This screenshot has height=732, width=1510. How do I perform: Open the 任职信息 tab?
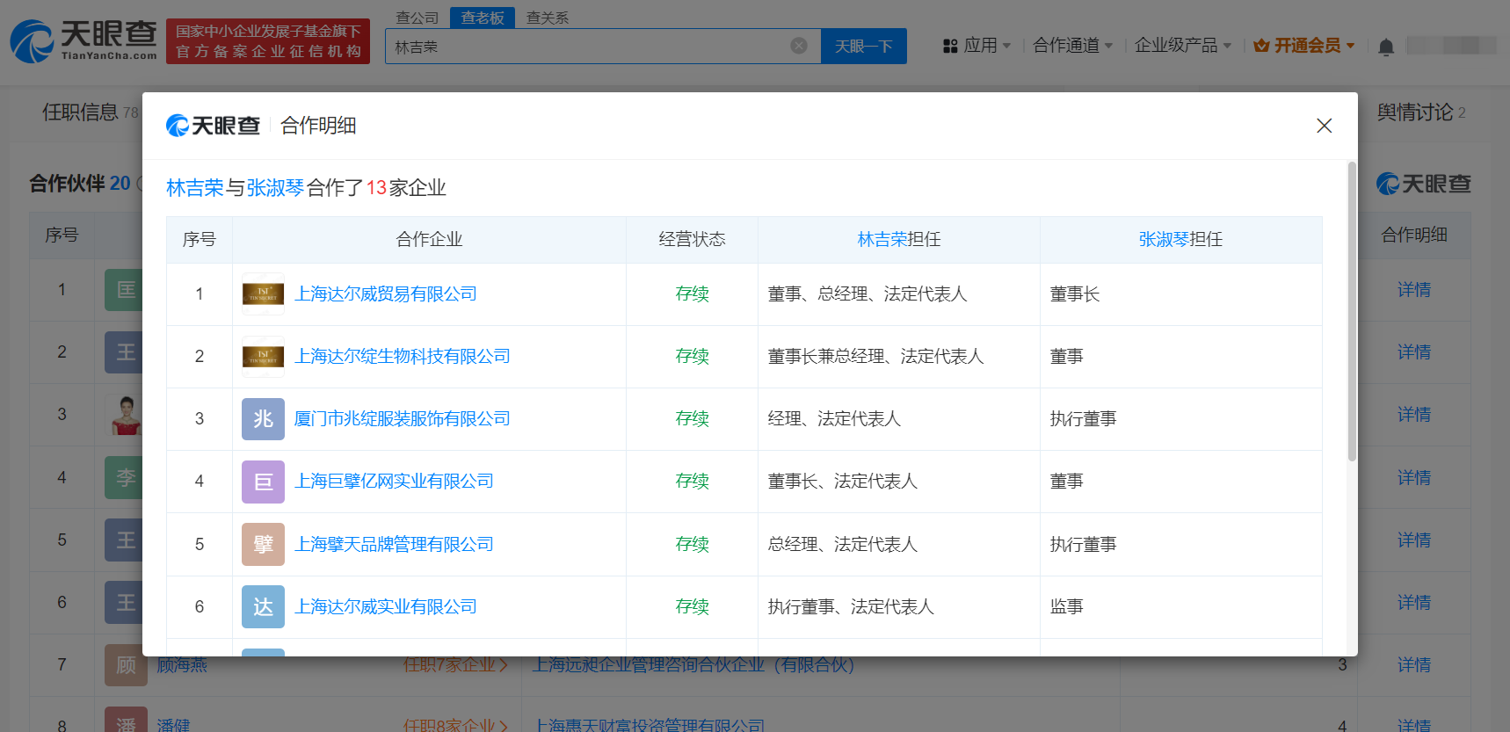90,112
